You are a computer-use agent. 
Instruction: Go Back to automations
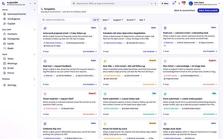tap(185, 11)
